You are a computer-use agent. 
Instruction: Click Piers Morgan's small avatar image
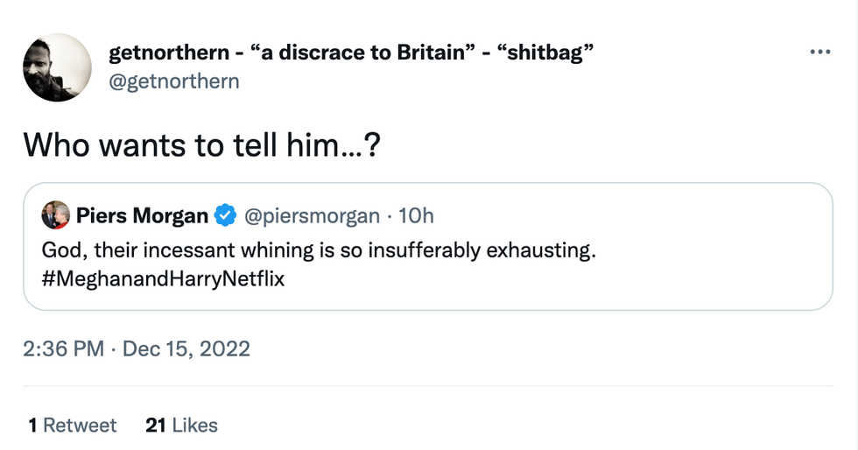pos(55,215)
